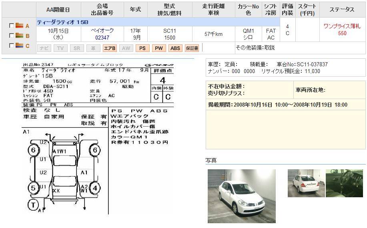Open the interior photo thumbnail
Viewport: 367px width, 228px height.
[x=344, y=183]
